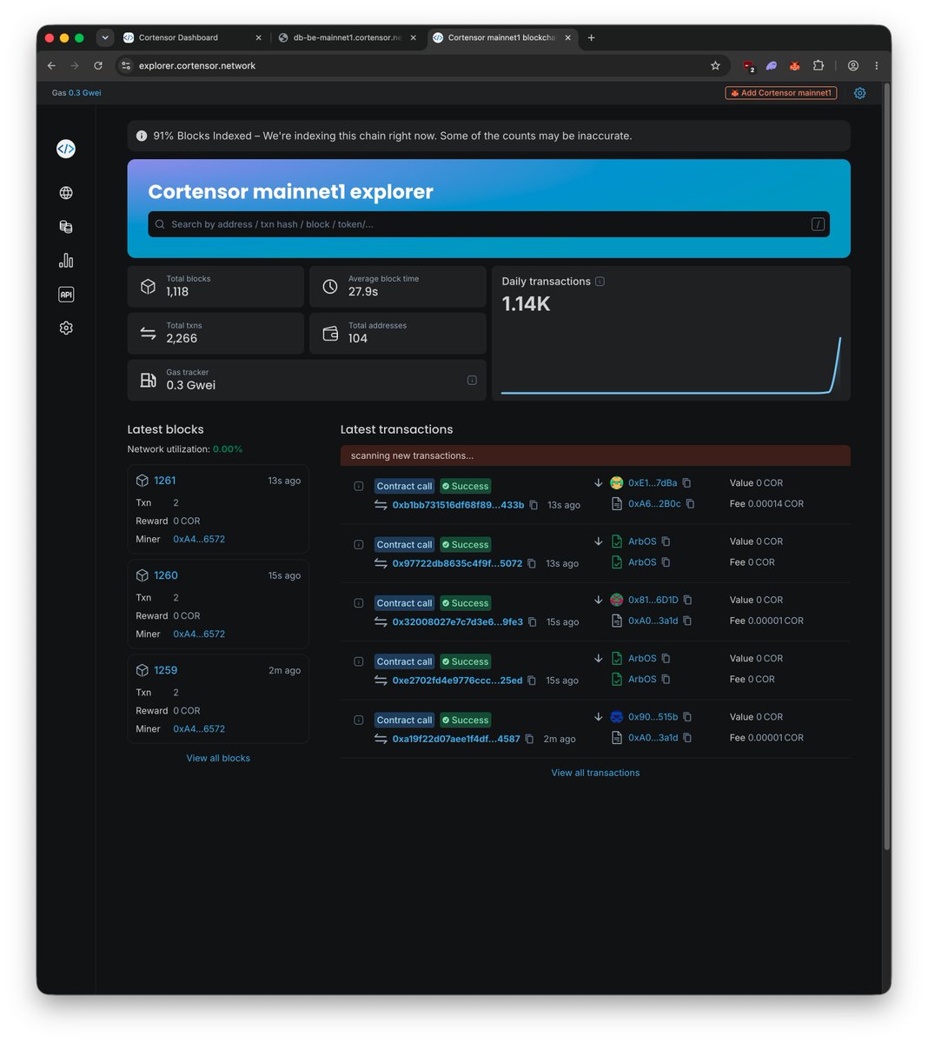
Task: Focus the address/txn hash search field
Action: tap(488, 224)
